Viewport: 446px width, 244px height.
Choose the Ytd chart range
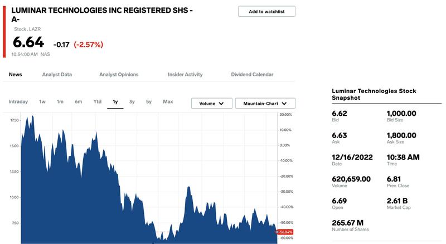click(x=97, y=101)
